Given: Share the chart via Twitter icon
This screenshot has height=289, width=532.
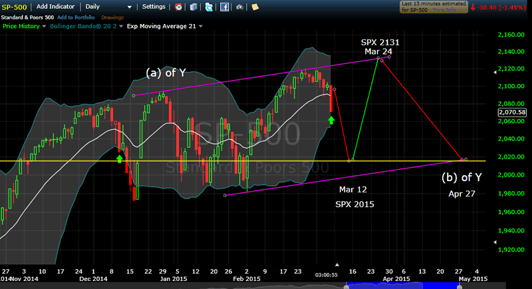Looking at the screenshot, I should [209, 7].
